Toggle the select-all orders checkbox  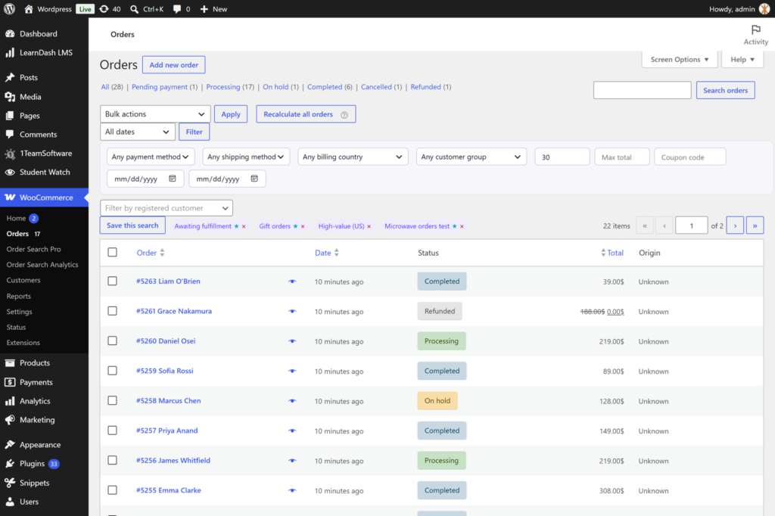[x=113, y=252]
